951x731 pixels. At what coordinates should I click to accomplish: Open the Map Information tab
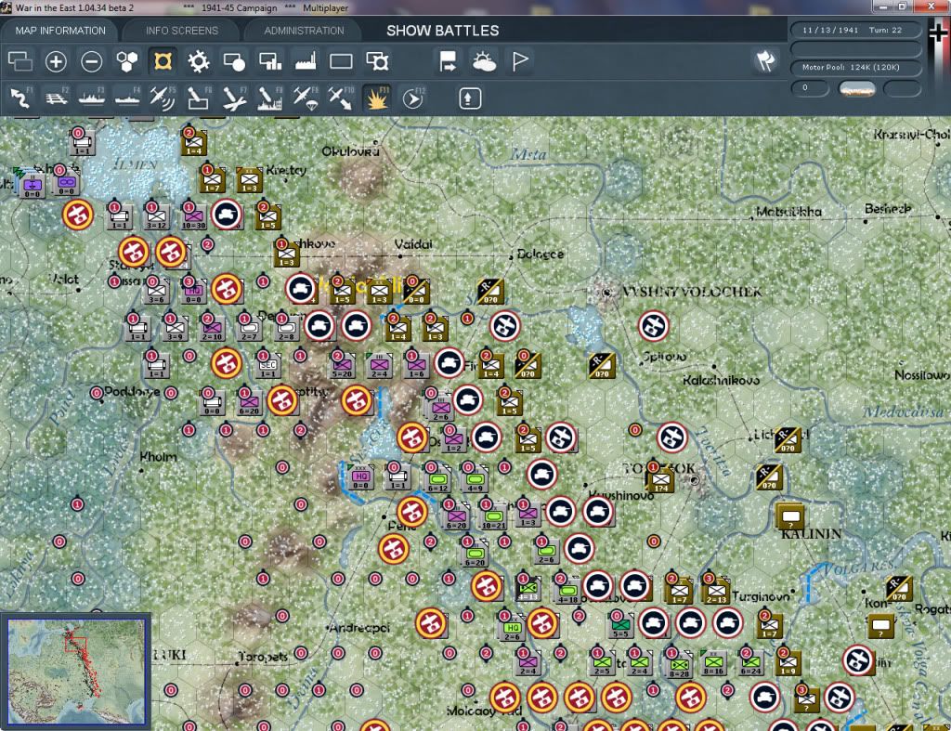(60, 31)
